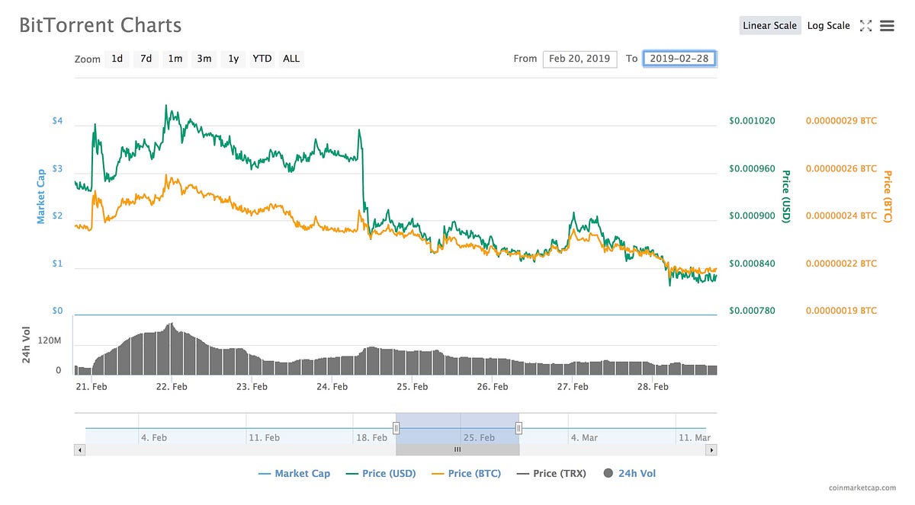Hide the Price (USD) series
Image resolution: width=915 pixels, height=505 pixels.
click(380, 474)
